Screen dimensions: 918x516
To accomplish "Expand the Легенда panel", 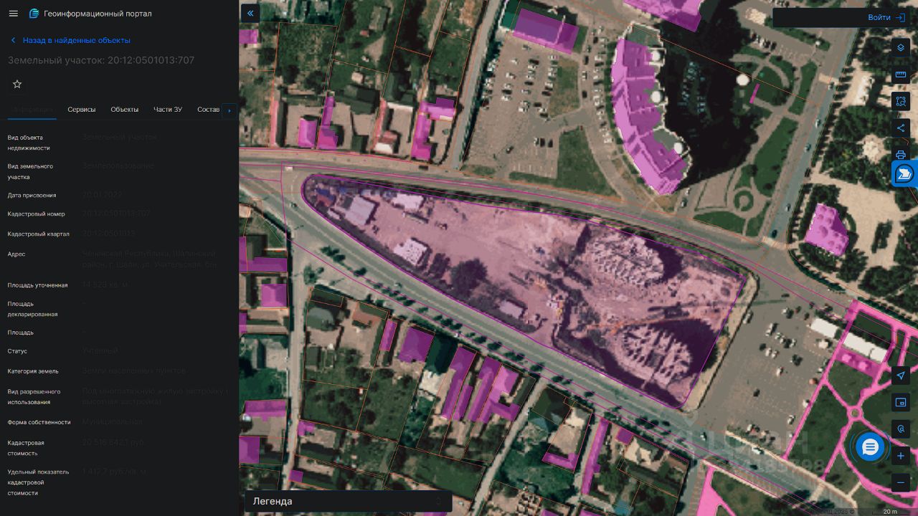I will [x=349, y=502].
